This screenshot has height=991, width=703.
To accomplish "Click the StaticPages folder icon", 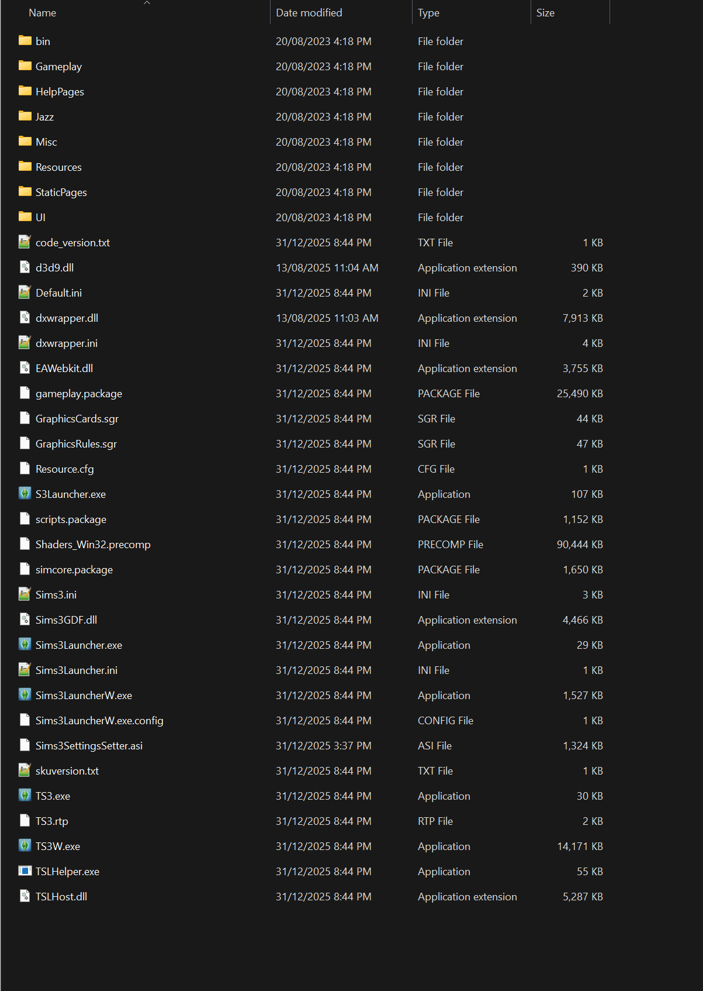I will tap(25, 191).
